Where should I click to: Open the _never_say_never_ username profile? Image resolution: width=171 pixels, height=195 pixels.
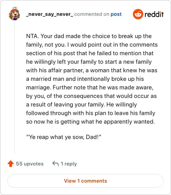[50, 14]
